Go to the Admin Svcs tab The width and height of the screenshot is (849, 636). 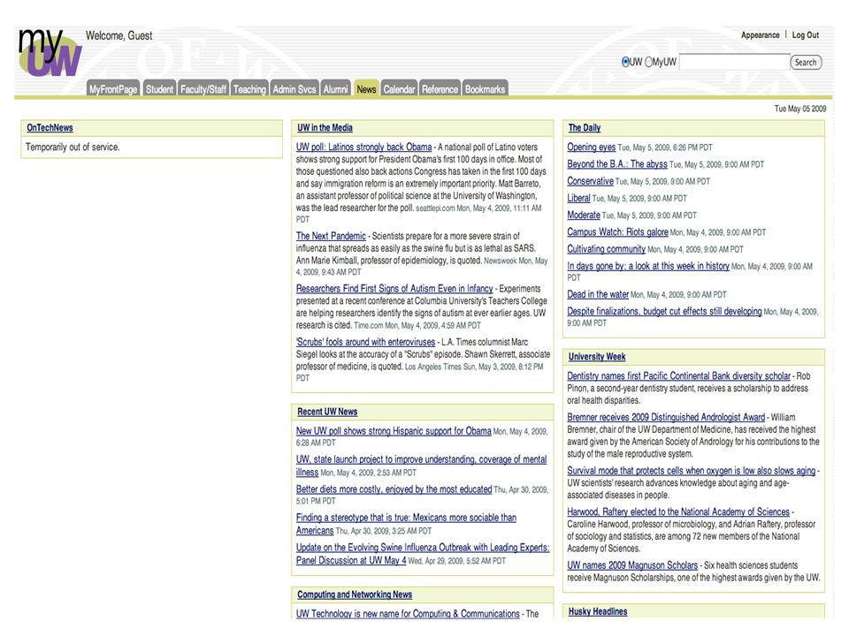(294, 88)
